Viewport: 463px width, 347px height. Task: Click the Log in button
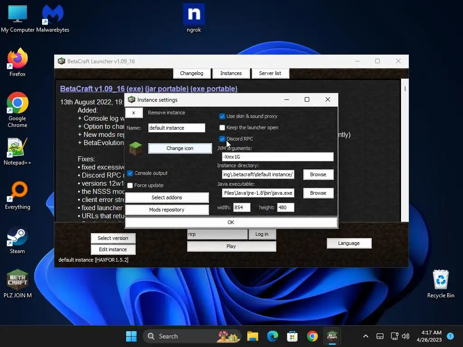(262, 234)
